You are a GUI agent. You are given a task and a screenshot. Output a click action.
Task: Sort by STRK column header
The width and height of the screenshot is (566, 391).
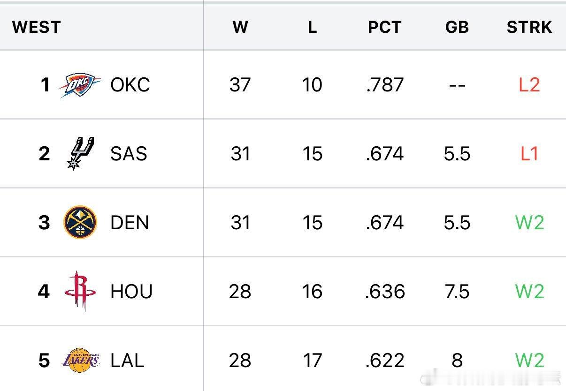[x=529, y=27]
